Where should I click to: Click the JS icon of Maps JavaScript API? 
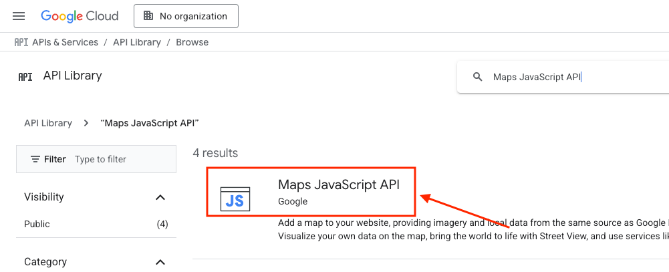235,200
